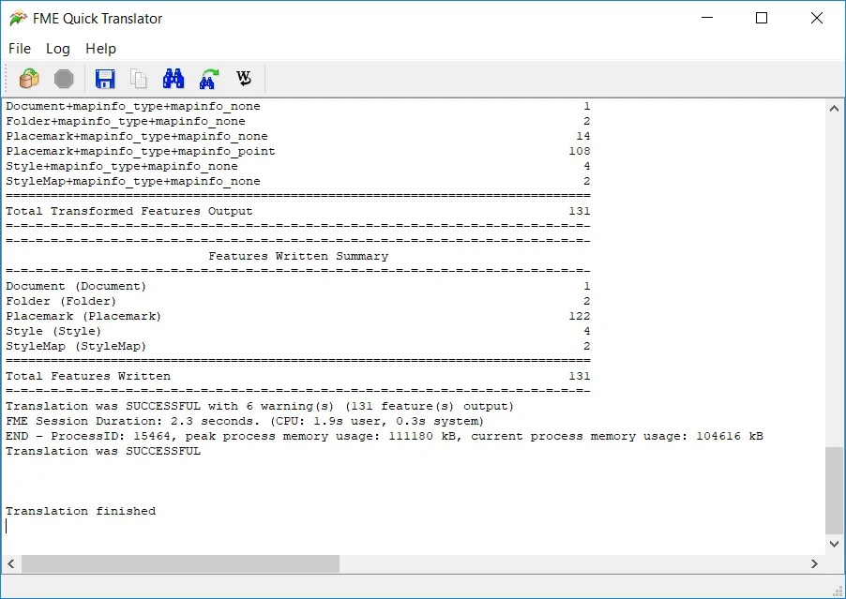Viewport: 846px width, 599px height.
Task: Click the window size grip corner
Action: [x=838, y=591]
